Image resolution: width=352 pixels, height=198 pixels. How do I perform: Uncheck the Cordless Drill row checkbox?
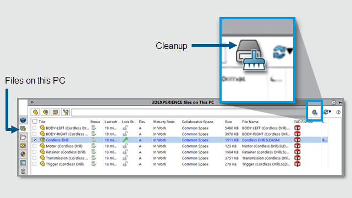[x=34, y=140]
